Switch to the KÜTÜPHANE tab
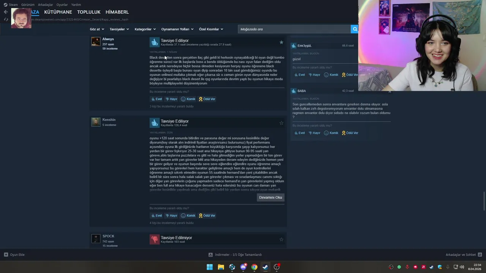 click(x=58, y=12)
